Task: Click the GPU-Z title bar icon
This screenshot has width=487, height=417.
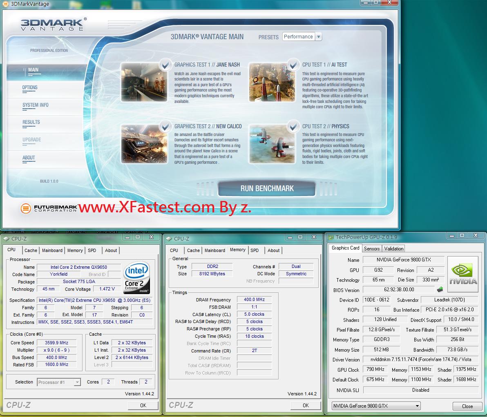Action: pos(331,237)
